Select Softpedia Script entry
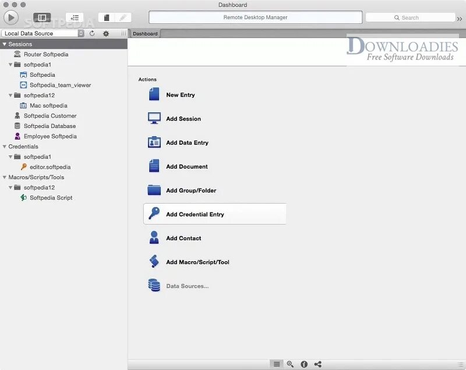This screenshot has width=466, height=370. point(51,198)
